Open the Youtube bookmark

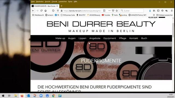pyautogui.click(x=106, y=15)
